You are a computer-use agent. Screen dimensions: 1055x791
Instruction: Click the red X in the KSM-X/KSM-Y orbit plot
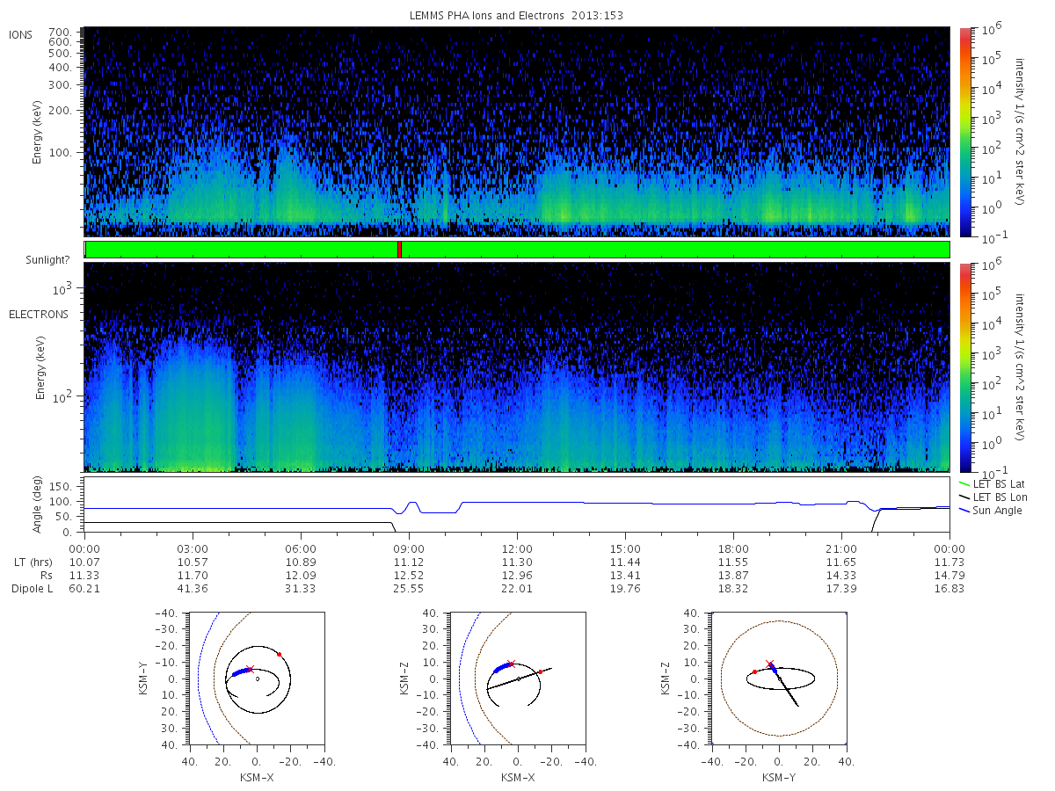point(251,669)
